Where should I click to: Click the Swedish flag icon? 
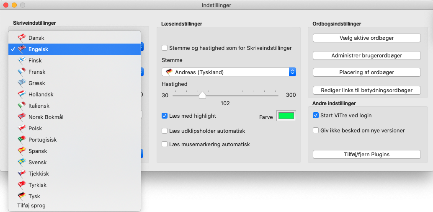pos(22,162)
